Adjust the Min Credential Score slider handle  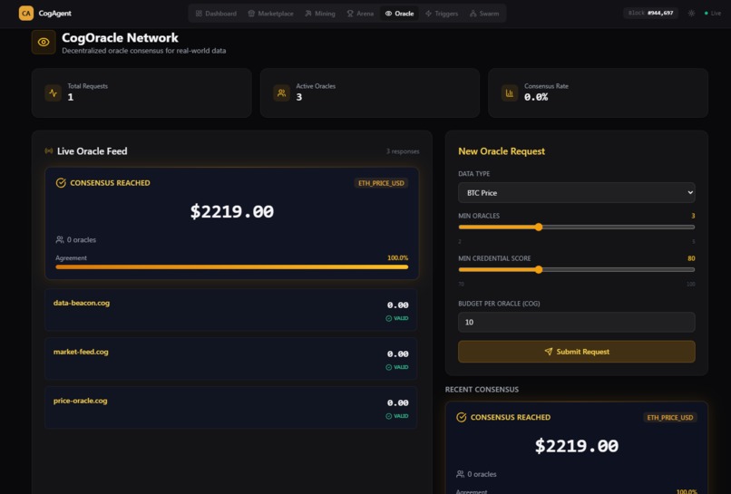pyautogui.click(x=539, y=269)
